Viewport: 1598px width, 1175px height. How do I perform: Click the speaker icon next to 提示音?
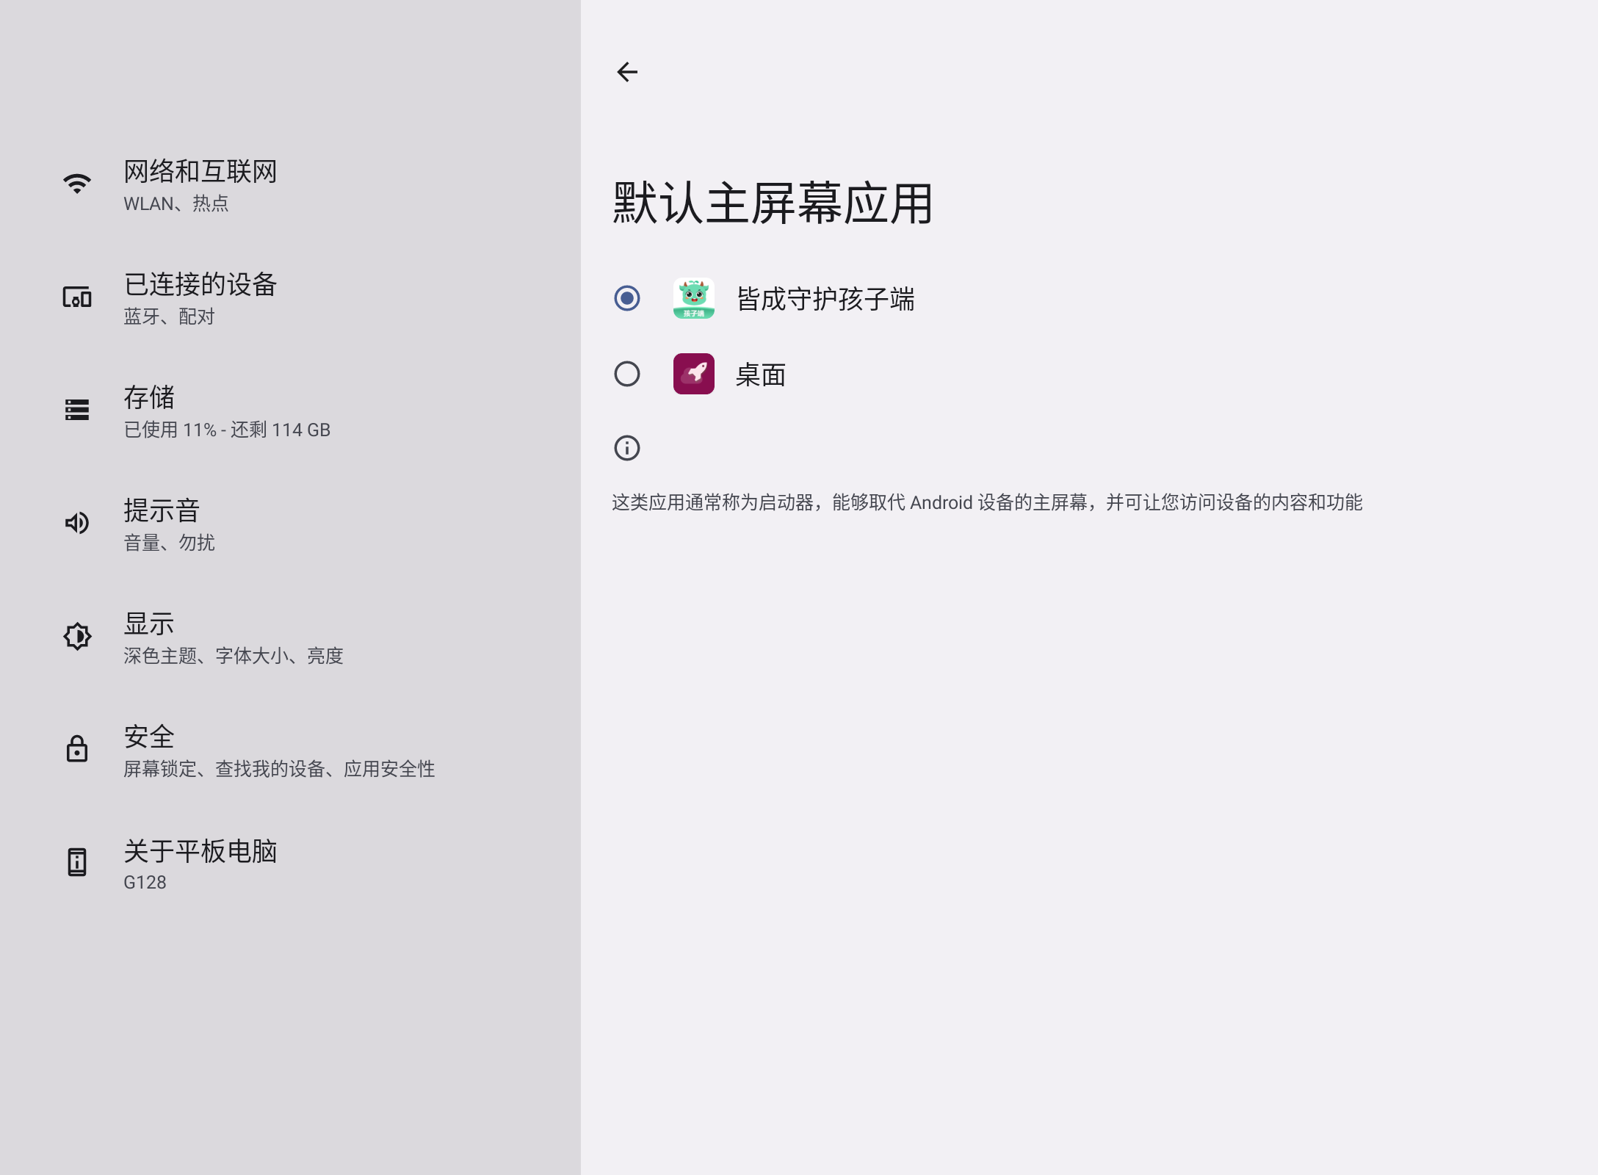76,523
